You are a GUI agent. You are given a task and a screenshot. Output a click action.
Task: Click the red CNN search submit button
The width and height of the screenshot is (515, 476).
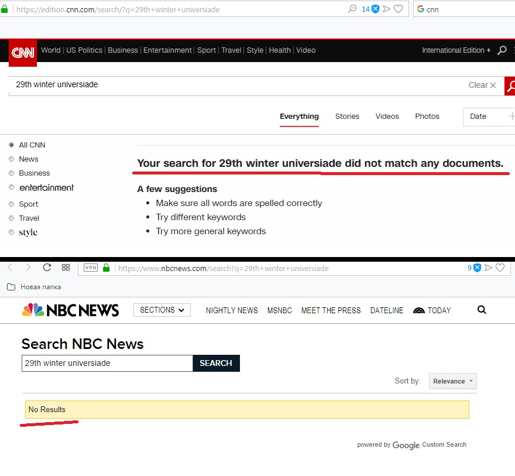pyautogui.click(x=510, y=87)
